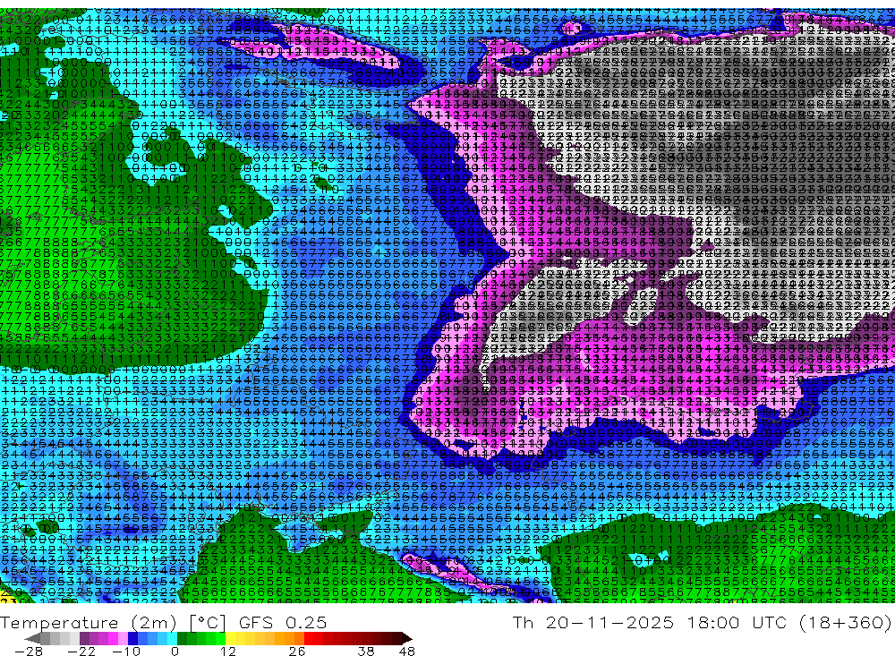Click the '0' legend value
The width and height of the screenshot is (895, 656).
(175, 651)
